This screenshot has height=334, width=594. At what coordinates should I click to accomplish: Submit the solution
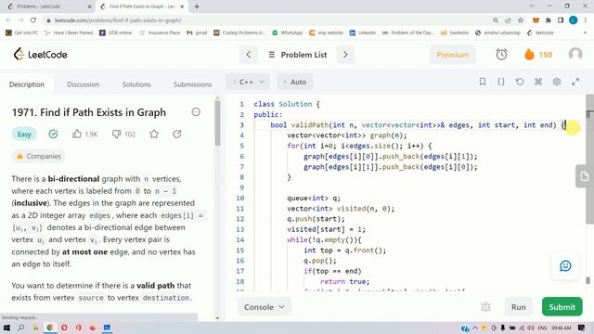coord(562,307)
